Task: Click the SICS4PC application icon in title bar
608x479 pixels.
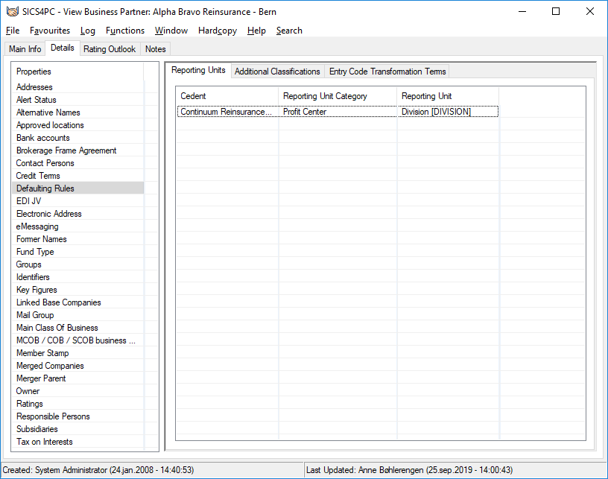Action: 12,12
